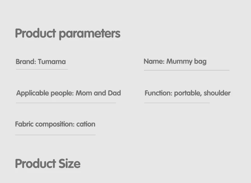Select the 'Name:' label
This screenshot has width=251, height=183.
[x=154, y=62]
